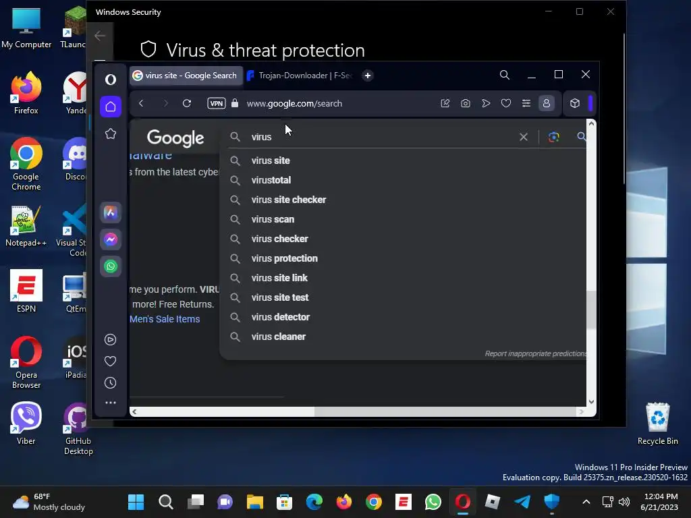Viewport: 691px width, 518px height.
Task: Open History clock icon in Opera sidebar
Action: 110,383
